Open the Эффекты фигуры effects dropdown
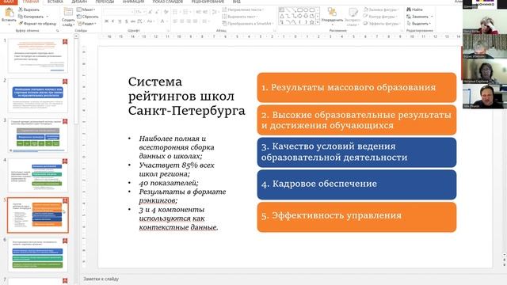Image resolution: width=507 pixels, height=285 pixels. (382, 24)
